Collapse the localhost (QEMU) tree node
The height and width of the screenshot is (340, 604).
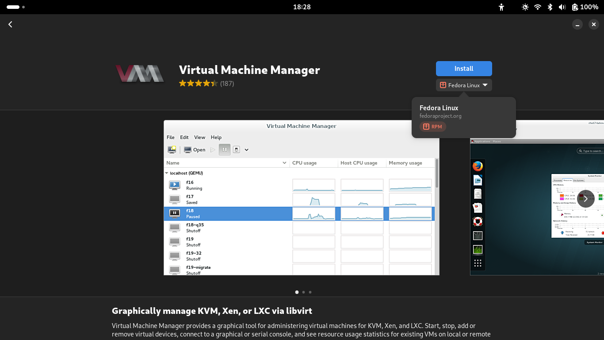[x=167, y=173]
